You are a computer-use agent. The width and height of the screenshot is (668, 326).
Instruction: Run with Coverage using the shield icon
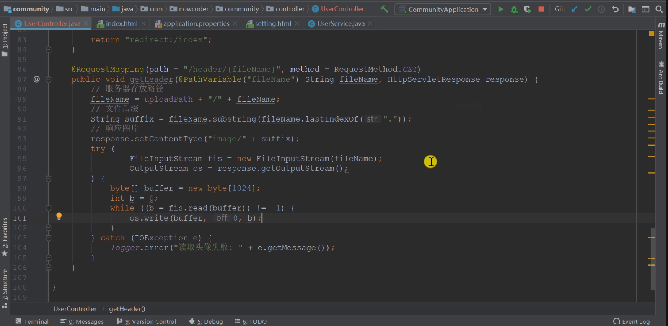point(528,9)
